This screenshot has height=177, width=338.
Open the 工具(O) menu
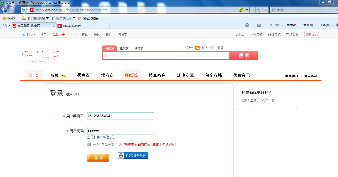click(326, 25)
